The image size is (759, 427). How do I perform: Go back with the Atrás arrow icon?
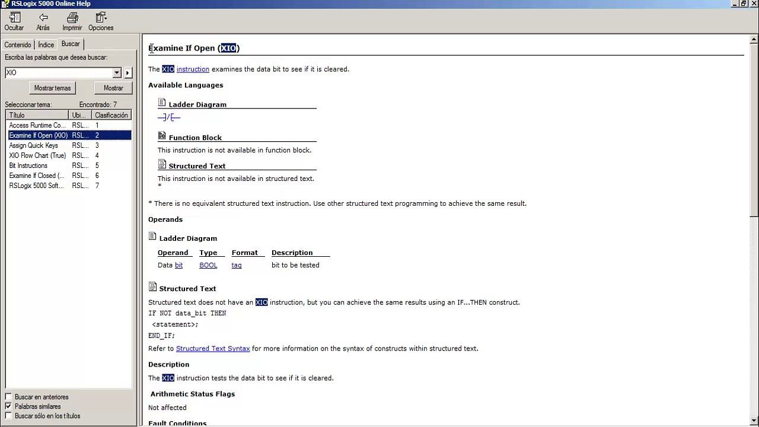coord(43,18)
